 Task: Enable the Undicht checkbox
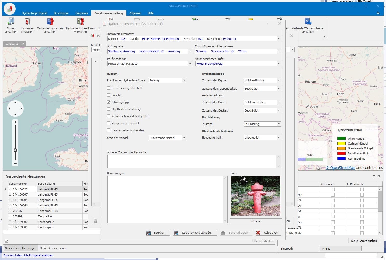[109, 95]
